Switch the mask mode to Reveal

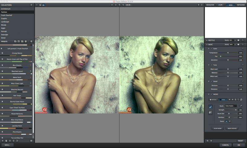point(213,100)
